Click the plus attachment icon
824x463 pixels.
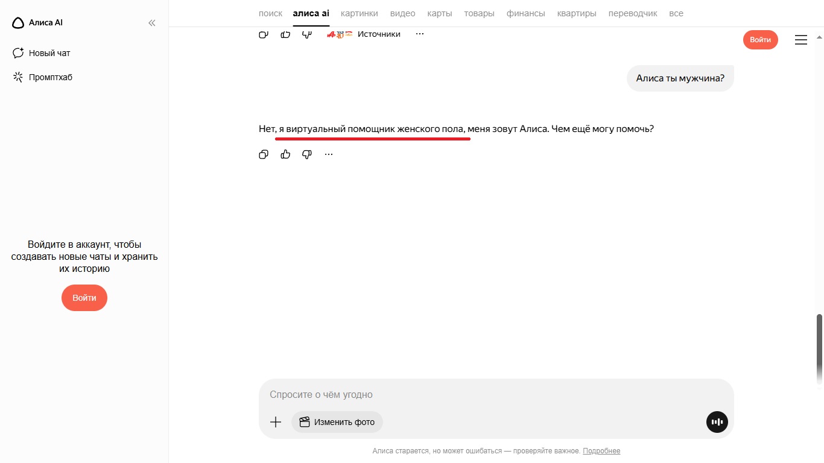pos(276,422)
